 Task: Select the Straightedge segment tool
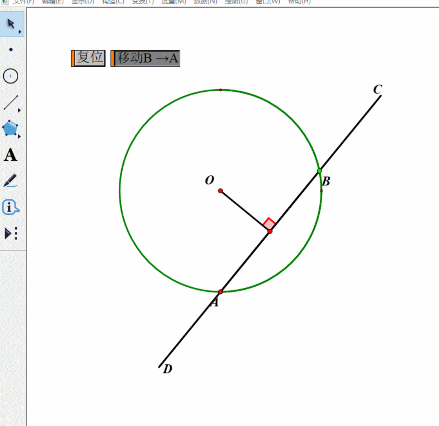(x=11, y=103)
